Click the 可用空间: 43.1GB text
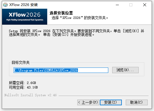Screen dimensions: 154x111 (23, 87)
